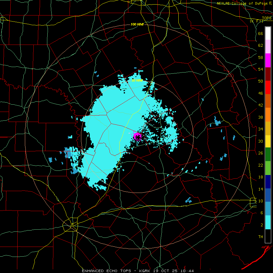Click the navy swatch at 14-18 kft

coord(268,182)
